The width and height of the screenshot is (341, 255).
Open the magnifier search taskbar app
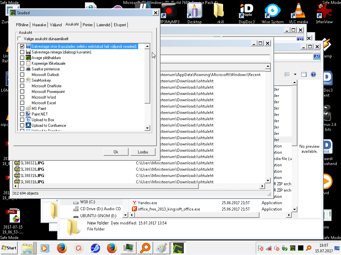coord(145,248)
